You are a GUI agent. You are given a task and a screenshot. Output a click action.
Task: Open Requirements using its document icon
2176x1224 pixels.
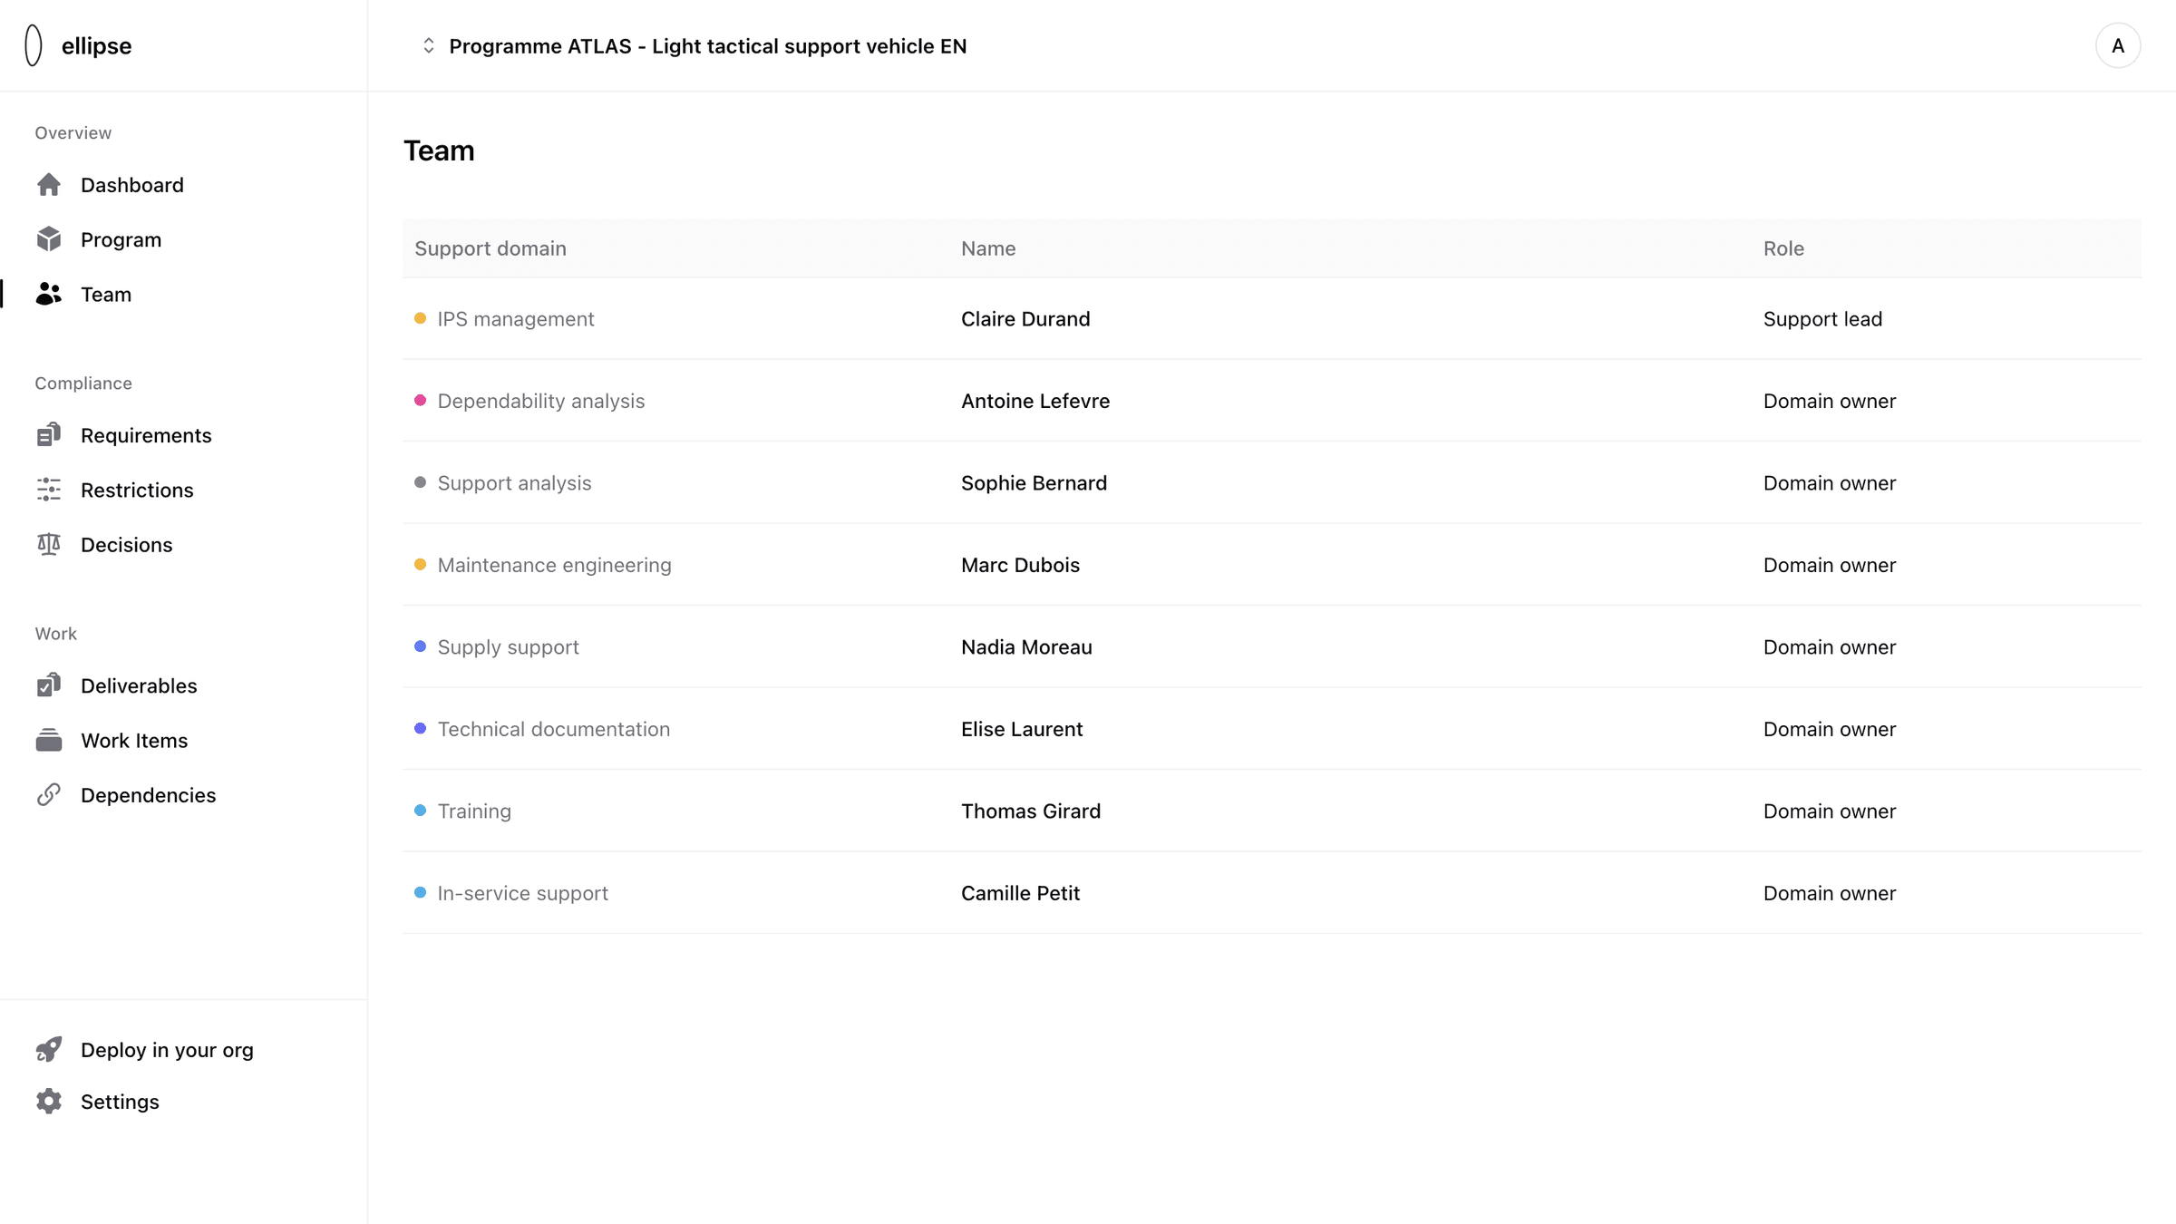coord(49,435)
